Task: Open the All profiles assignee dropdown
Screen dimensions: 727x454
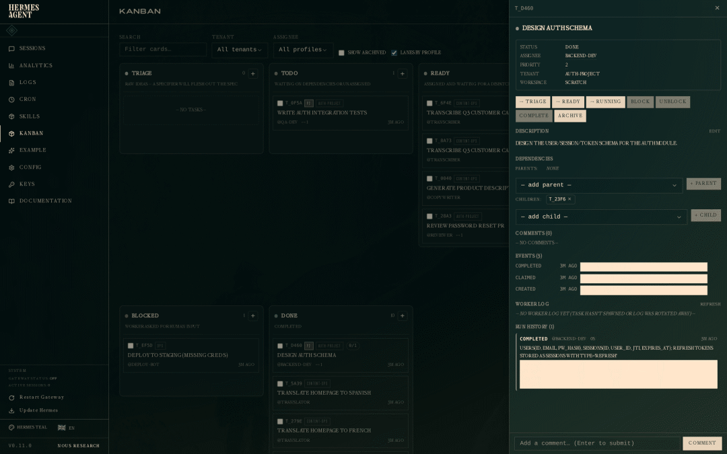Action: 303,50
